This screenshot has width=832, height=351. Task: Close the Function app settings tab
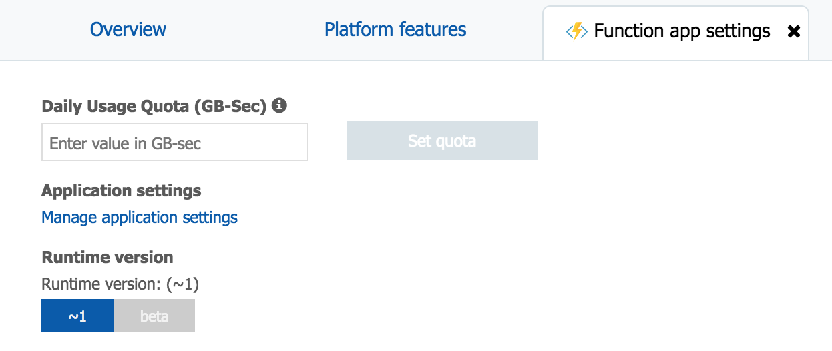[793, 31]
